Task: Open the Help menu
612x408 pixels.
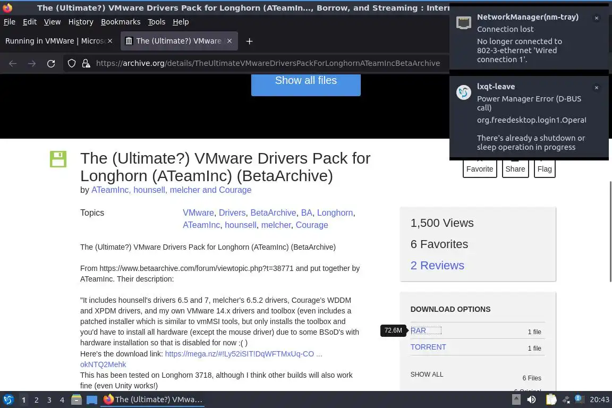Action: pos(181,22)
